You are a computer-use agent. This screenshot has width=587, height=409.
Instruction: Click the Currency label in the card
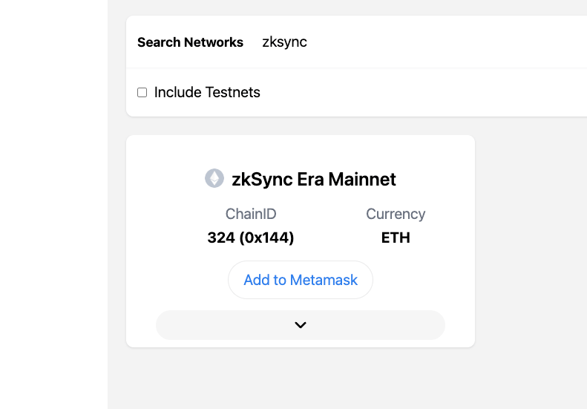[x=396, y=214]
